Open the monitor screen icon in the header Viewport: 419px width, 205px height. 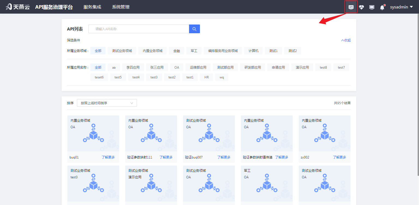(372, 7)
